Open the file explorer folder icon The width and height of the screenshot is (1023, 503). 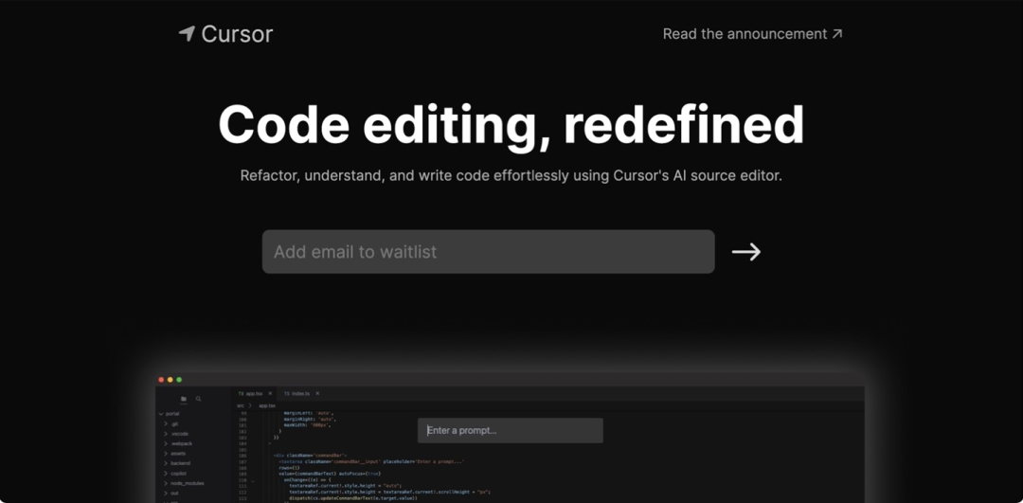[x=184, y=399]
